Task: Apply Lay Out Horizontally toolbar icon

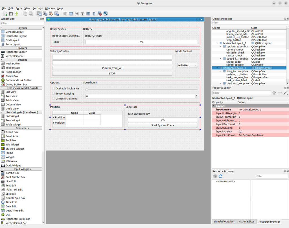Action: (x=65, y=14)
